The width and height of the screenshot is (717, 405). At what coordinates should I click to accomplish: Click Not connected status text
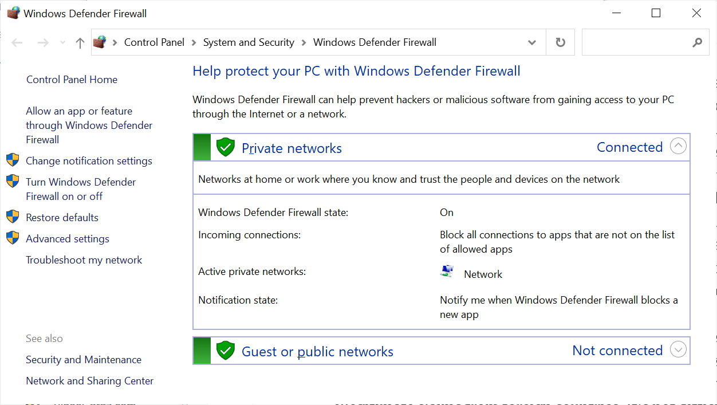[617, 351]
